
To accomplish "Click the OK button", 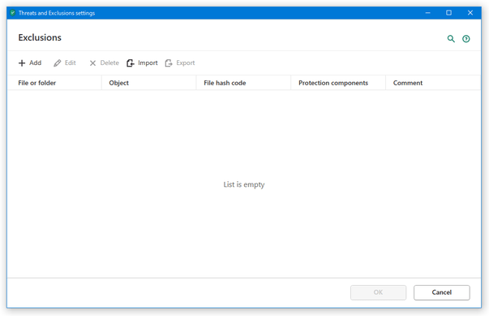I will pyautogui.click(x=378, y=292).
